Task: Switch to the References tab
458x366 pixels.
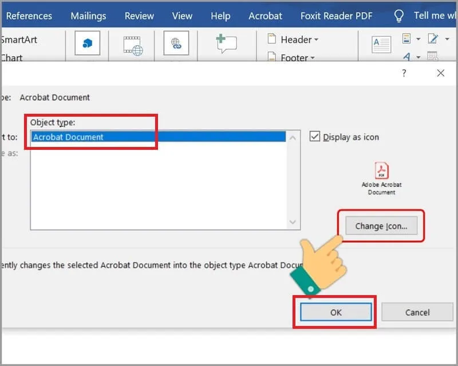Action: pyautogui.click(x=29, y=16)
